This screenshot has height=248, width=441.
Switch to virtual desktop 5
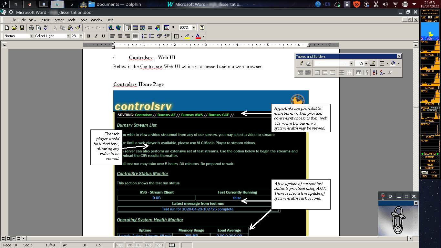coord(72,4)
